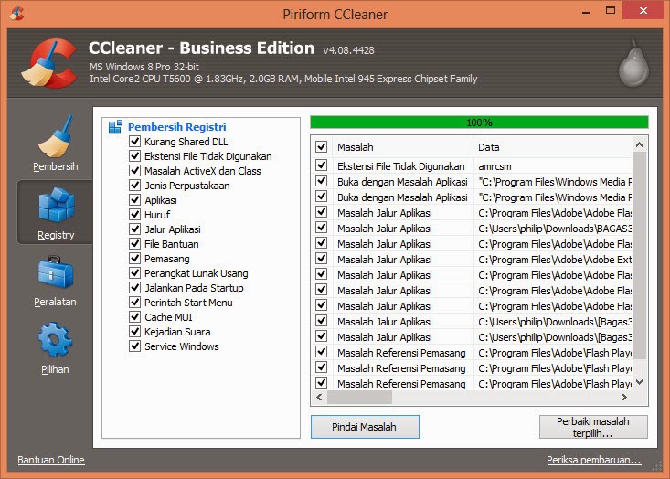Click the Pembersih Registri heading

[177, 127]
